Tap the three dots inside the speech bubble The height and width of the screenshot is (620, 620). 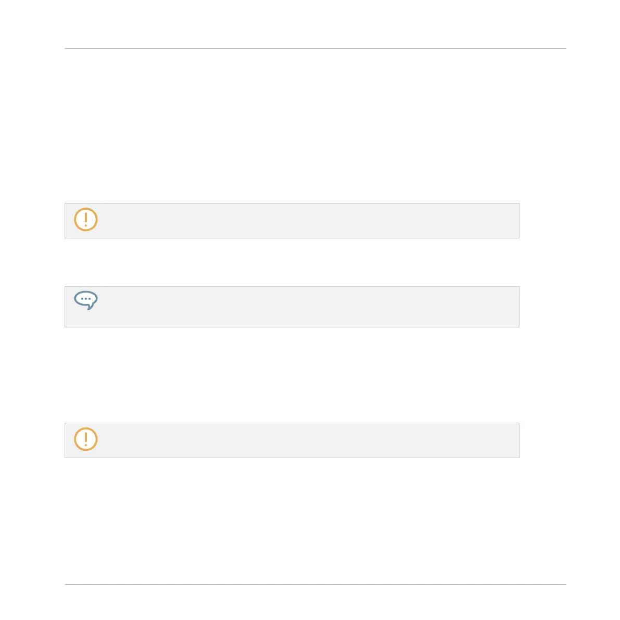pos(86,298)
